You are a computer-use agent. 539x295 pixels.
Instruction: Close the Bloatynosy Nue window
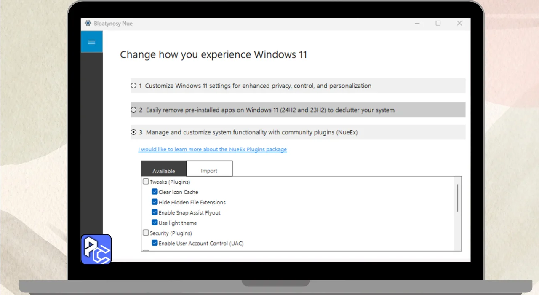click(459, 23)
